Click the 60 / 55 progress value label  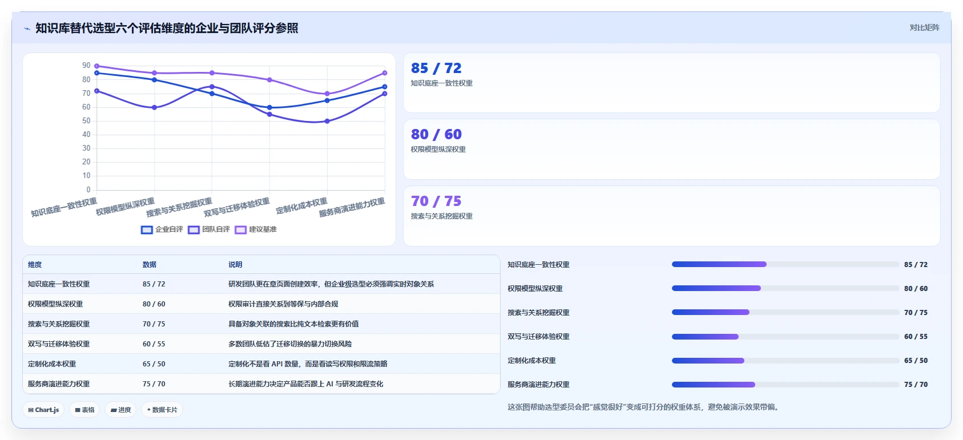[916, 336]
